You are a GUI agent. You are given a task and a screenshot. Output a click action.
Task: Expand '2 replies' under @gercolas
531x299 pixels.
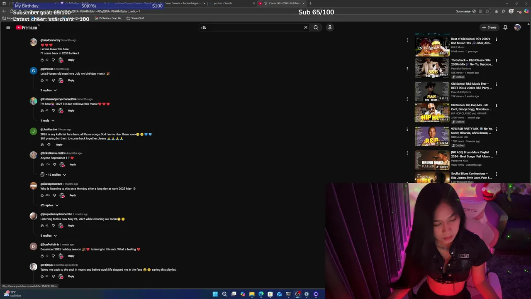49,90
